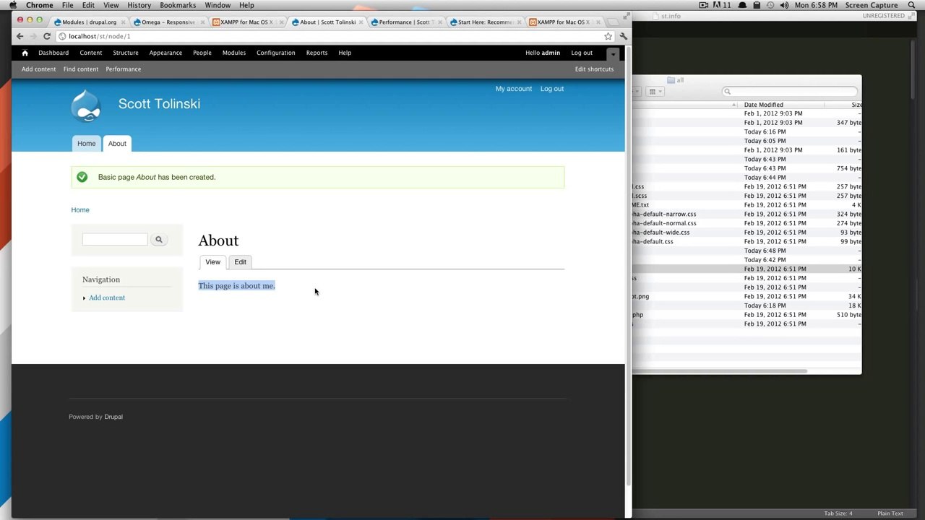Close the Modules drupal.org tab
The image size is (925, 520).
(x=124, y=22)
